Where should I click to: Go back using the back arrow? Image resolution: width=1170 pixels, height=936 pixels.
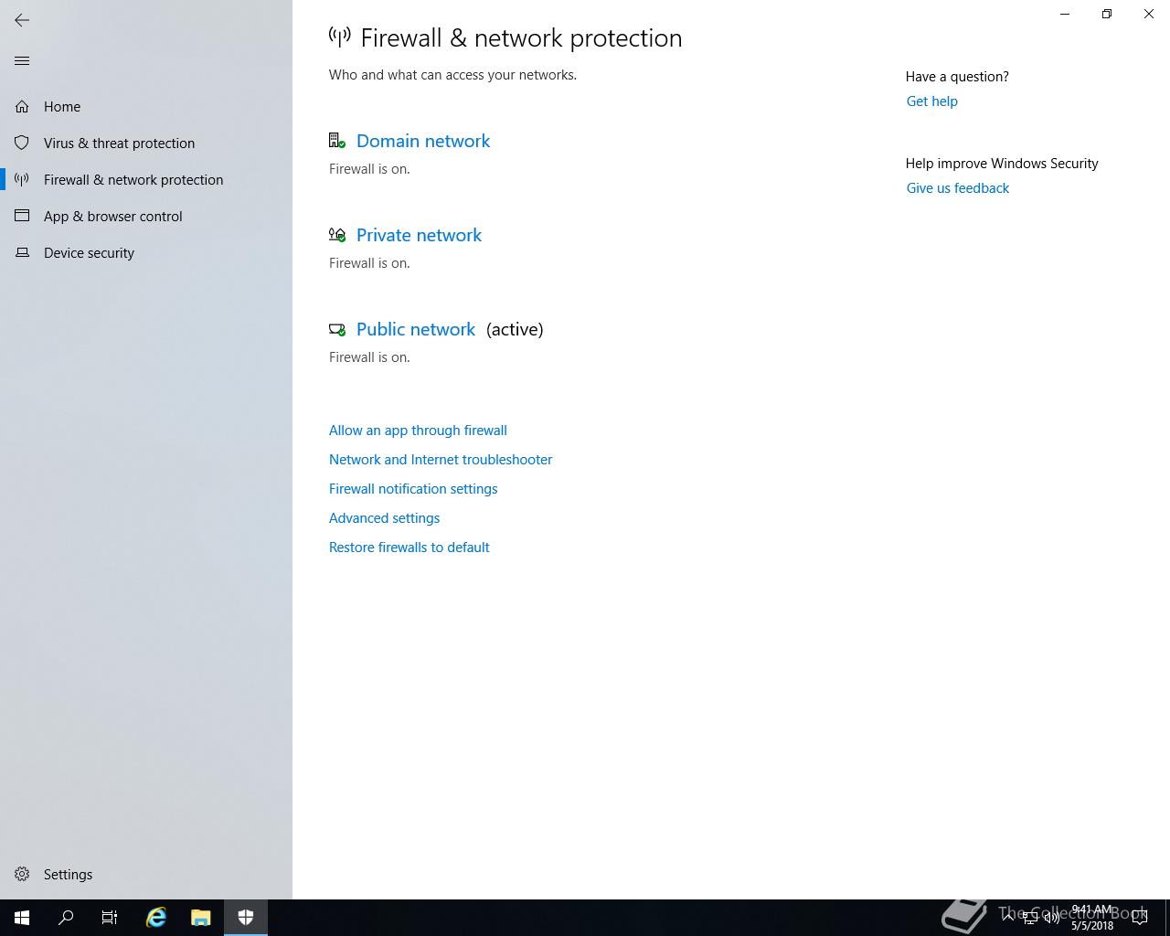click(x=22, y=20)
